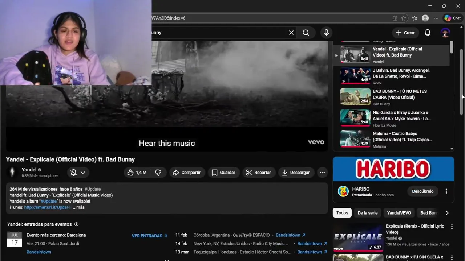Select the Todos filter chip
This screenshot has height=261, width=465.
click(342, 213)
